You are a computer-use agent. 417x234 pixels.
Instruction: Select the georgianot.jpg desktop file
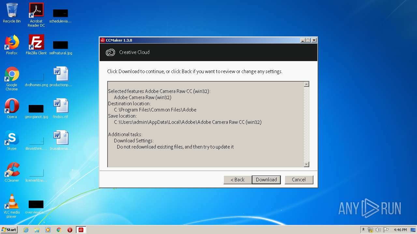[36, 111]
